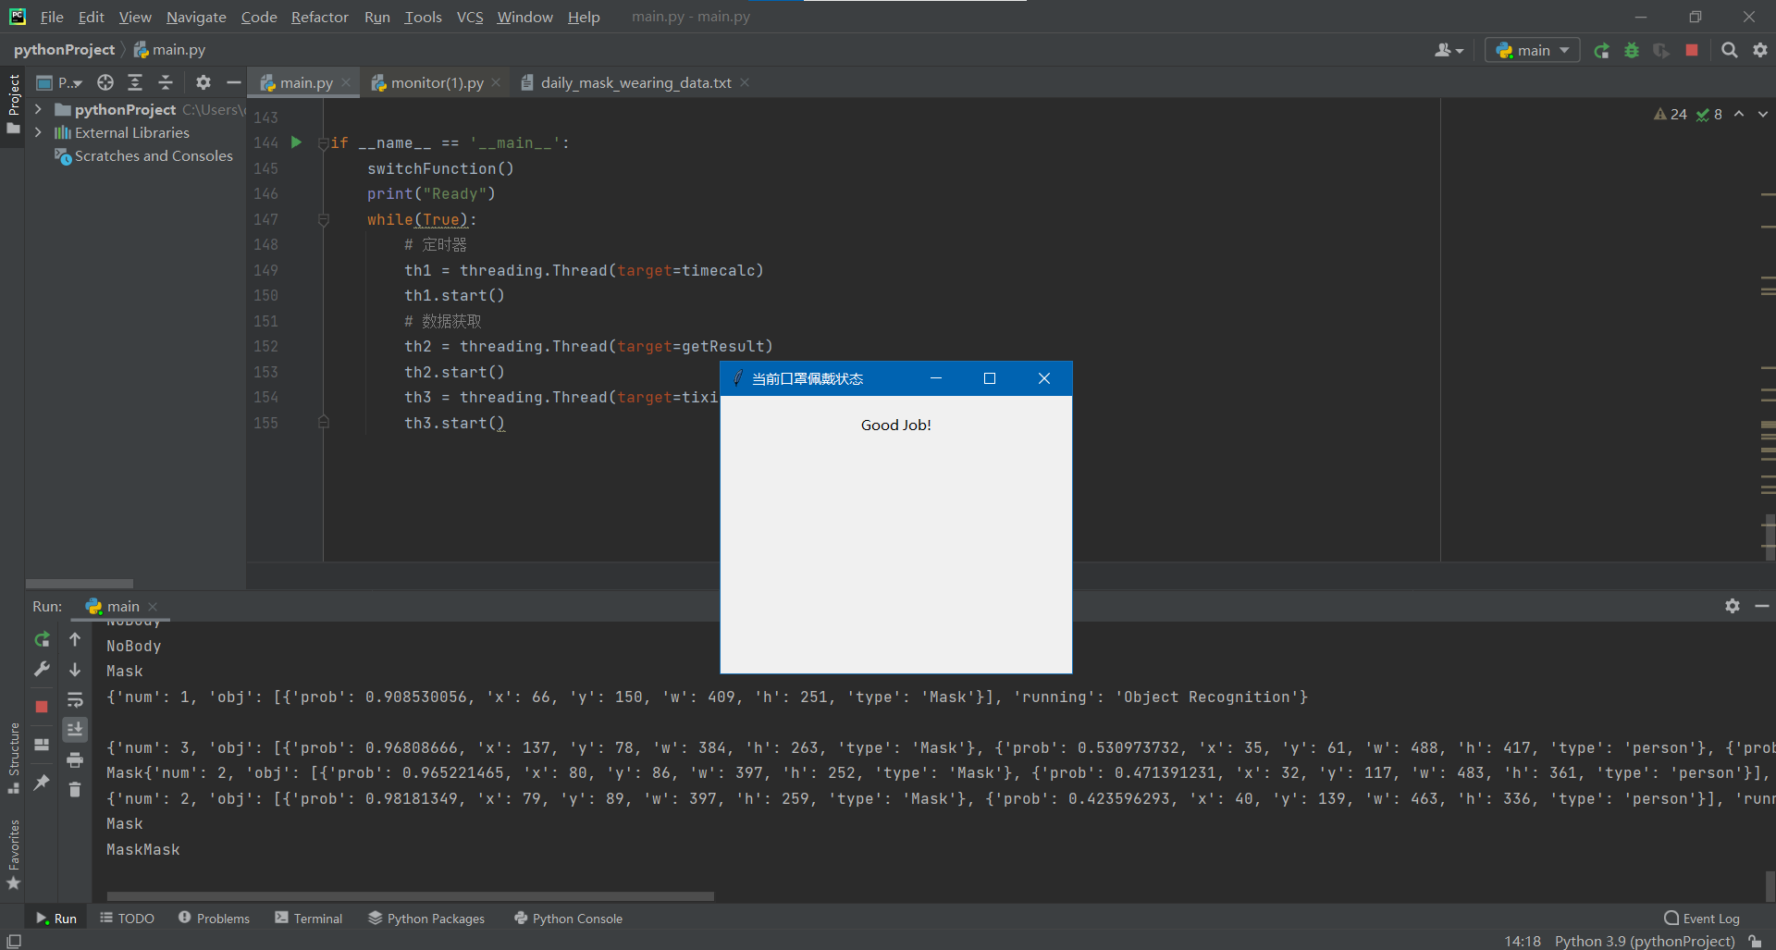This screenshot has height=950, width=1776.
Task: Rerun main in the Run panel
Action: 42,639
